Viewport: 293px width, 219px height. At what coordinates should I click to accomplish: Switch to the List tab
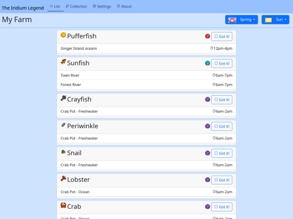coord(55,6)
